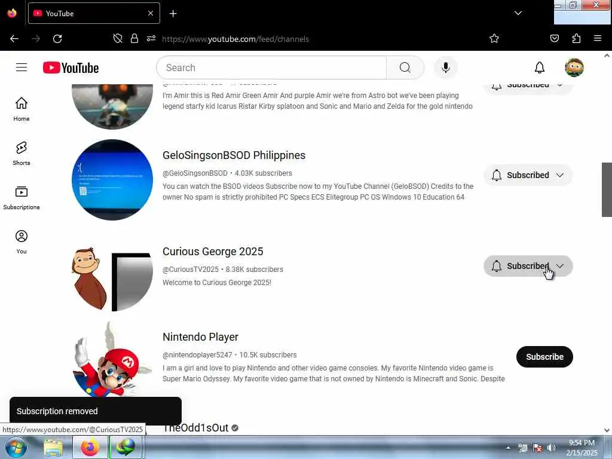Open the Firefox extensions puzzle icon
This screenshot has width=612, height=459.
coord(576,39)
